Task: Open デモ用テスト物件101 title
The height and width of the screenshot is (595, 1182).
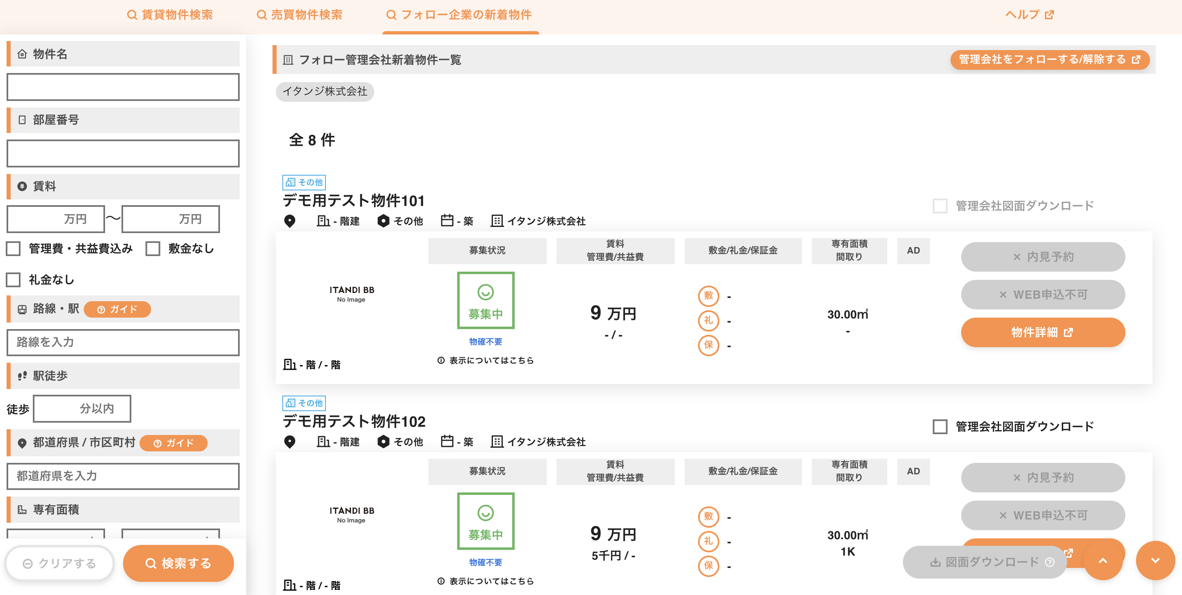Action: click(354, 201)
